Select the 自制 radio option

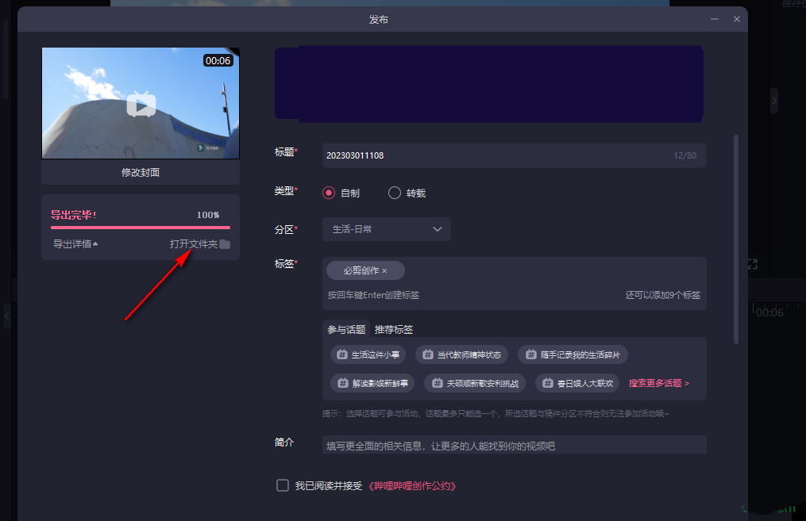[x=329, y=193]
